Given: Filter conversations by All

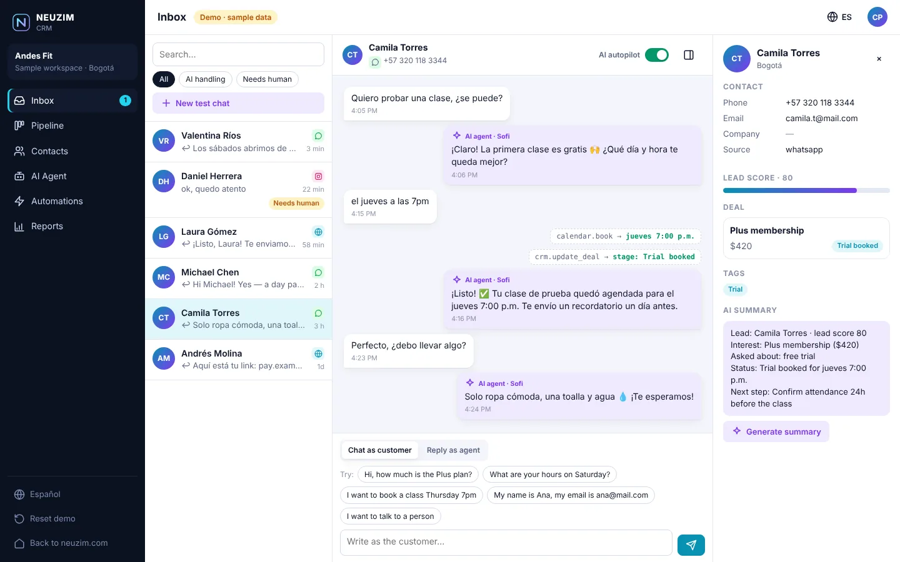Looking at the screenshot, I should (x=164, y=79).
